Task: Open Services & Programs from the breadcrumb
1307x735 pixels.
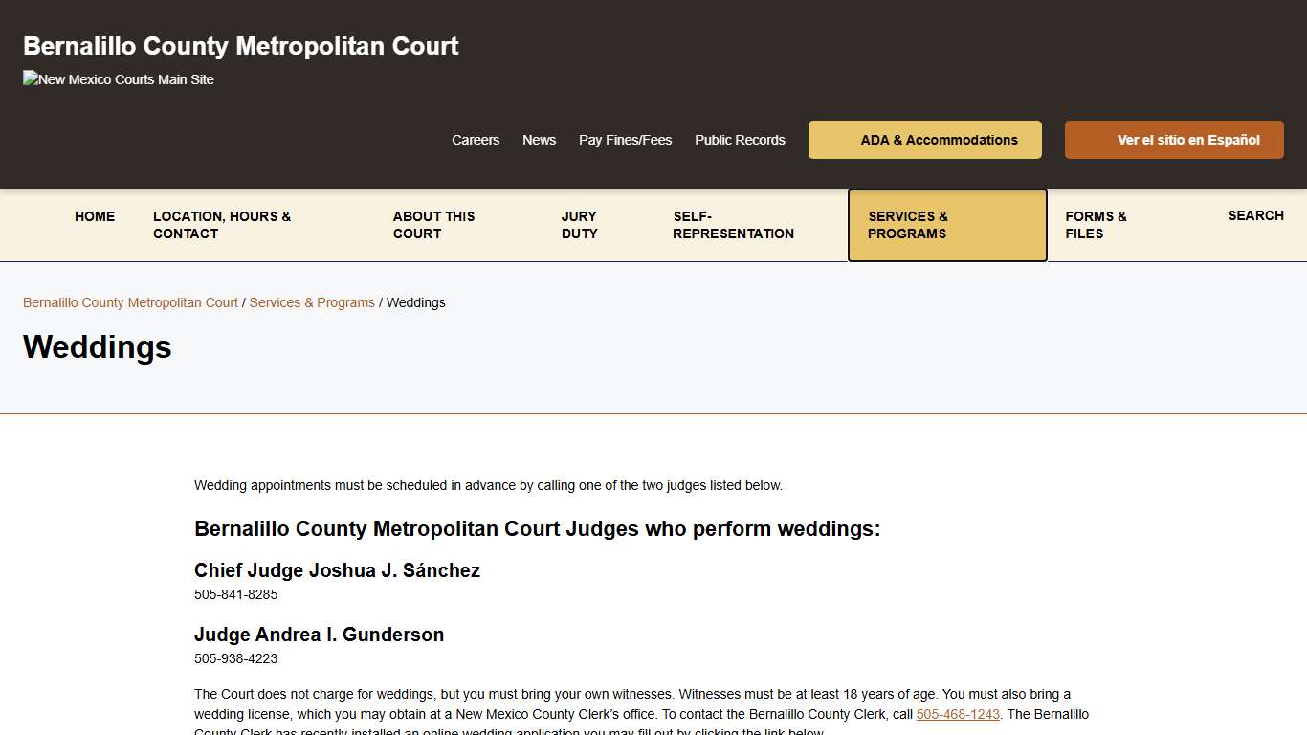Action: coord(312,302)
